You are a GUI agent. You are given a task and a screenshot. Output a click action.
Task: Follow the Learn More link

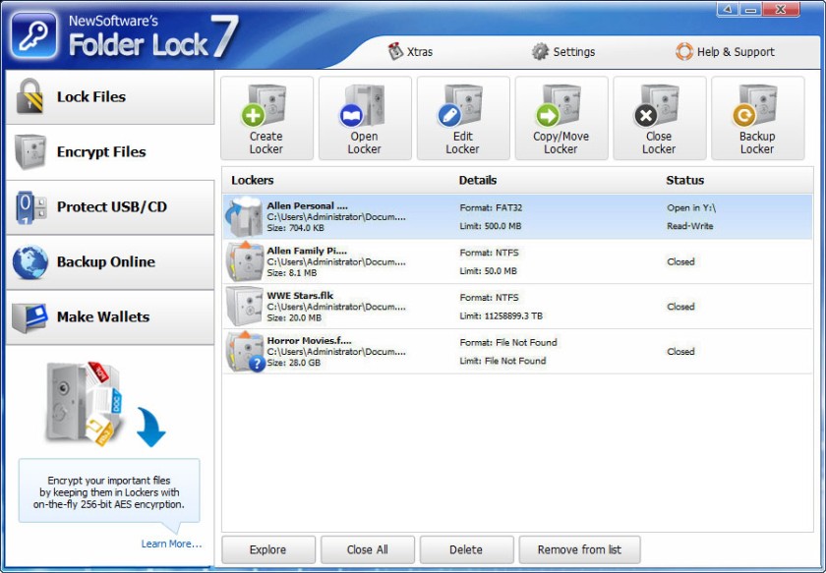pyautogui.click(x=171, y=544)
